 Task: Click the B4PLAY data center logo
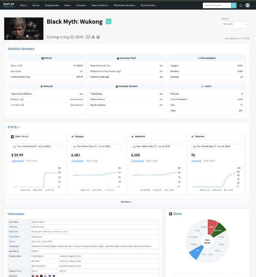point(9,5)
